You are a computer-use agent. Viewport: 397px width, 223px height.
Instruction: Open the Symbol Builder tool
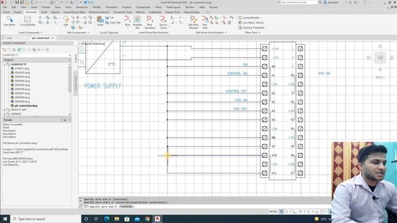249,18
